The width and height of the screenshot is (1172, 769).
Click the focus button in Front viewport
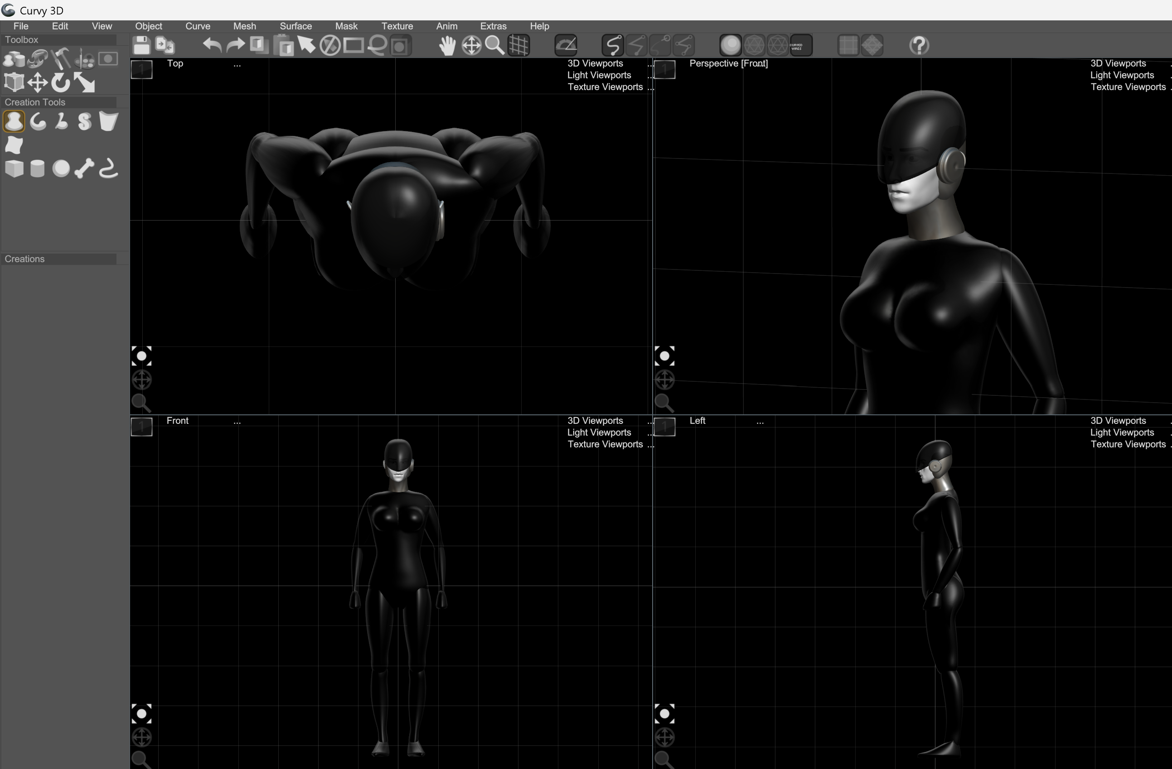pos(141,713)
